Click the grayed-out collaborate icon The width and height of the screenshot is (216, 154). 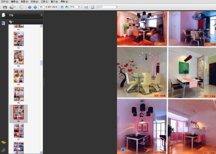tap(21, 7)
